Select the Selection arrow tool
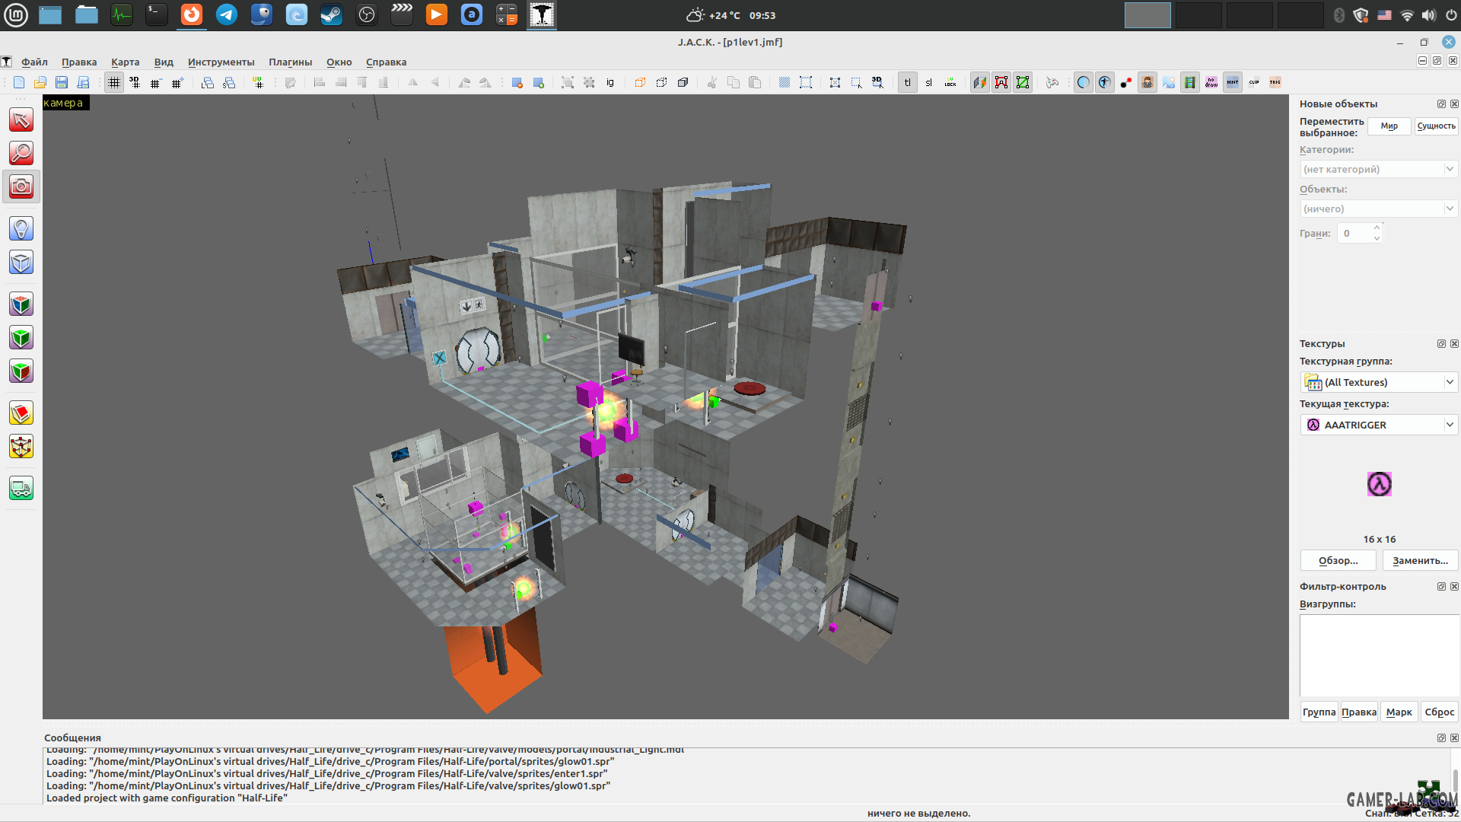 pyautogui.click(x=21, y=119)
